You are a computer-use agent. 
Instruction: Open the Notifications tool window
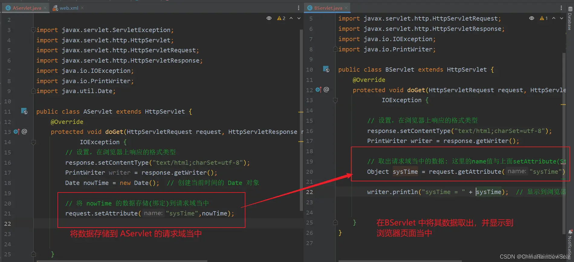(x=570, y=245)
